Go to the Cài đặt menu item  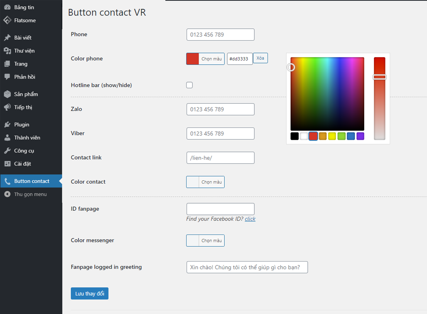[22, 164]
